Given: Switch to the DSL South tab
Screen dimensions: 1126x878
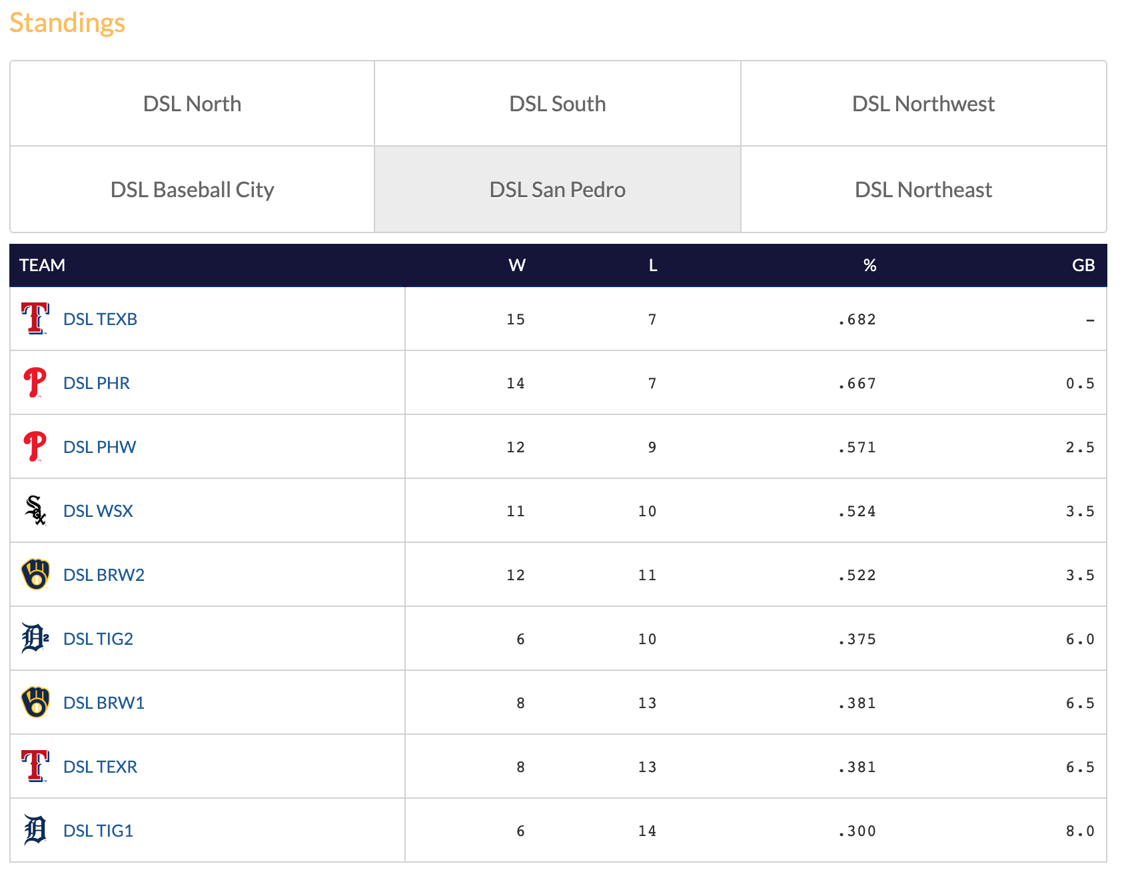Looking at the screenshot, I should point(557,104).
